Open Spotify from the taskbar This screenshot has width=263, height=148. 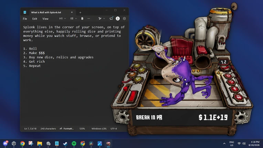click(x=74, y=144)
